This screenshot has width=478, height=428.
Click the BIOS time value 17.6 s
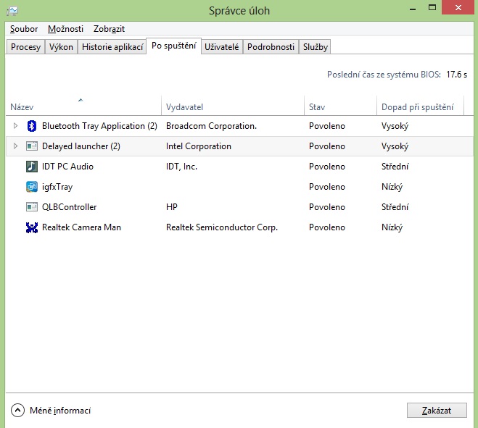456,75
